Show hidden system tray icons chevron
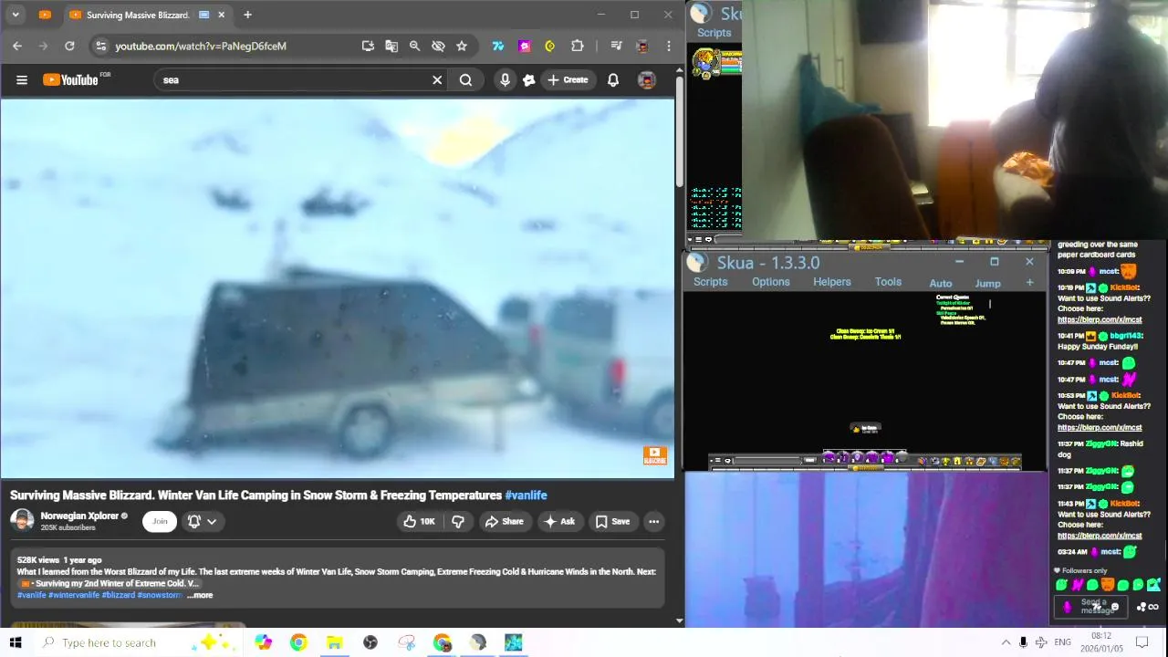The width and height of the screenshot is (1168, 657). click(1006, 642)
